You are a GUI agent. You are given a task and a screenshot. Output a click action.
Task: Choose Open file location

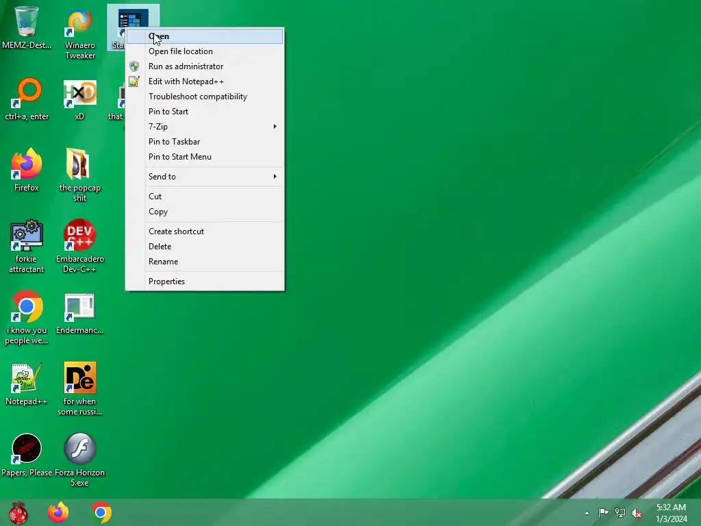(205, 51)
